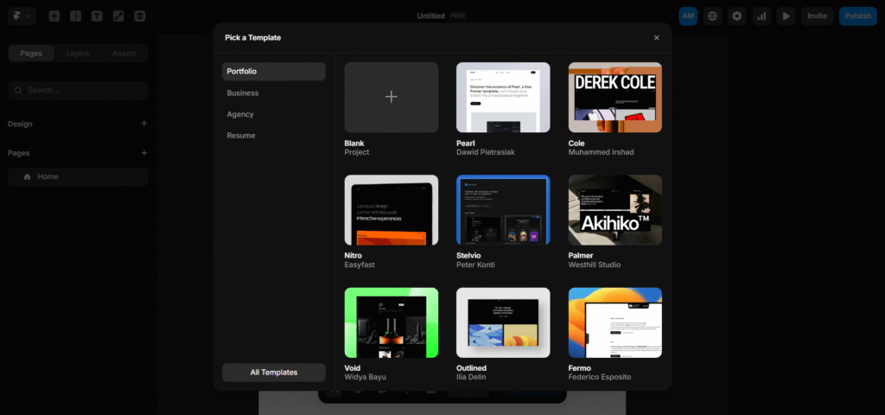Click the AM user avatar
This screenshot has height=415, width=885.
pyautogui.click(x=688, y=16)
